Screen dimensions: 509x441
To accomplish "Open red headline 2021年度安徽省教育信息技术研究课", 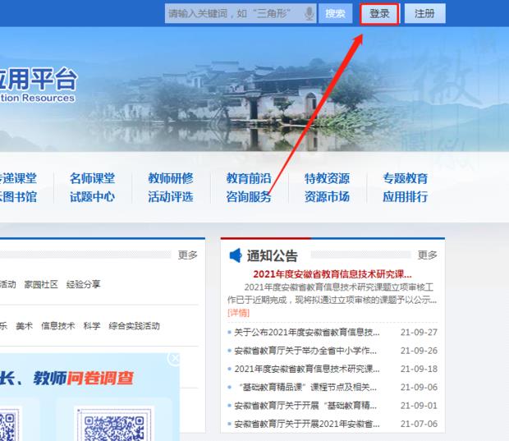I will point(332,274).
